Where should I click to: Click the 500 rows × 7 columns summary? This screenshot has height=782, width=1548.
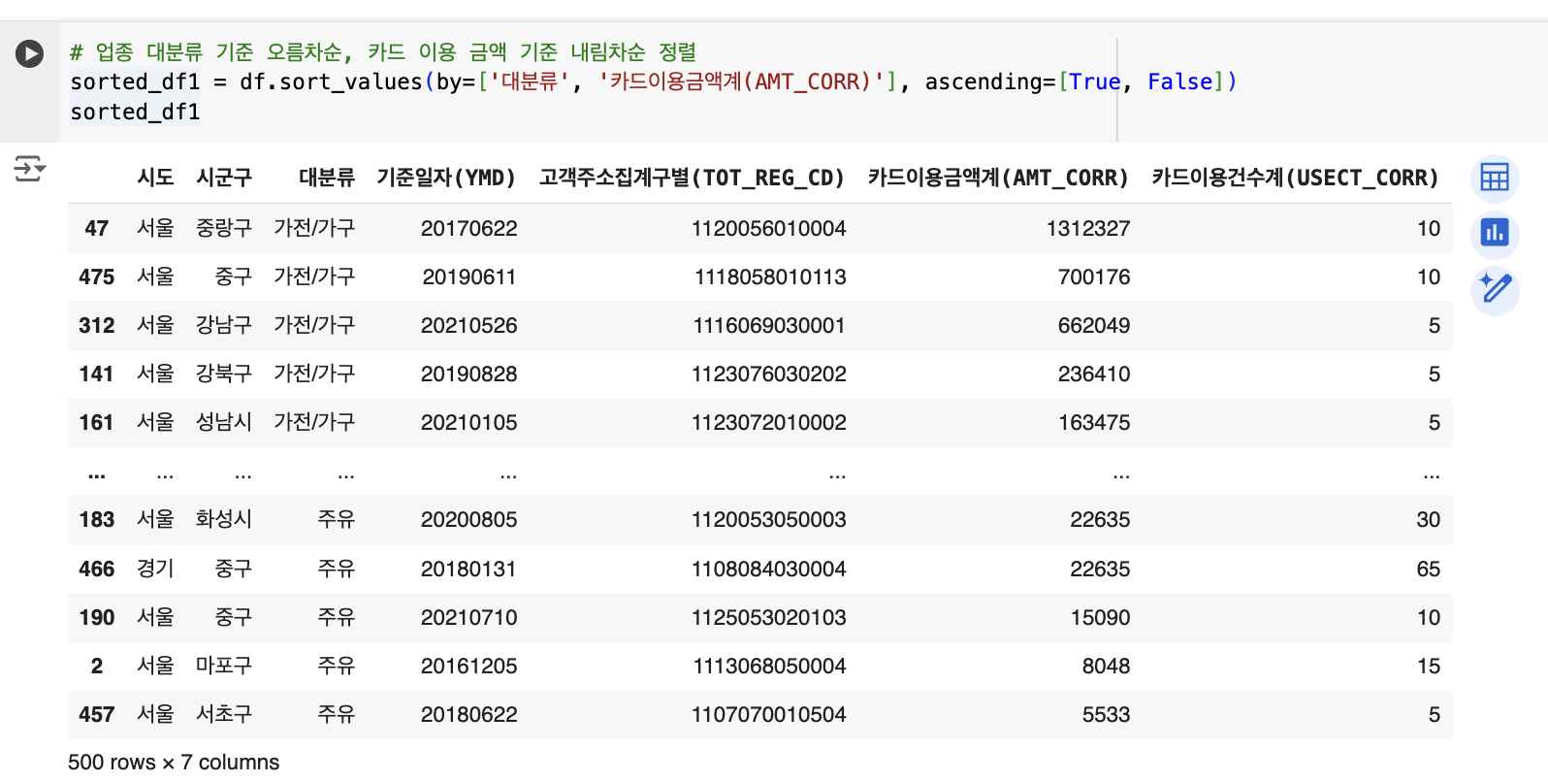pos(174,763)
